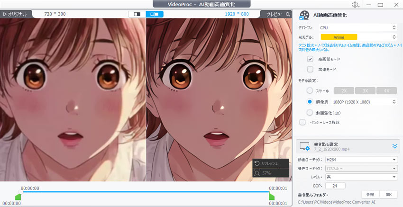
Task: Open the 1080P (1920 X 1080) resolution dropdown
Action: pyautogui.click(x=364, y=102)
